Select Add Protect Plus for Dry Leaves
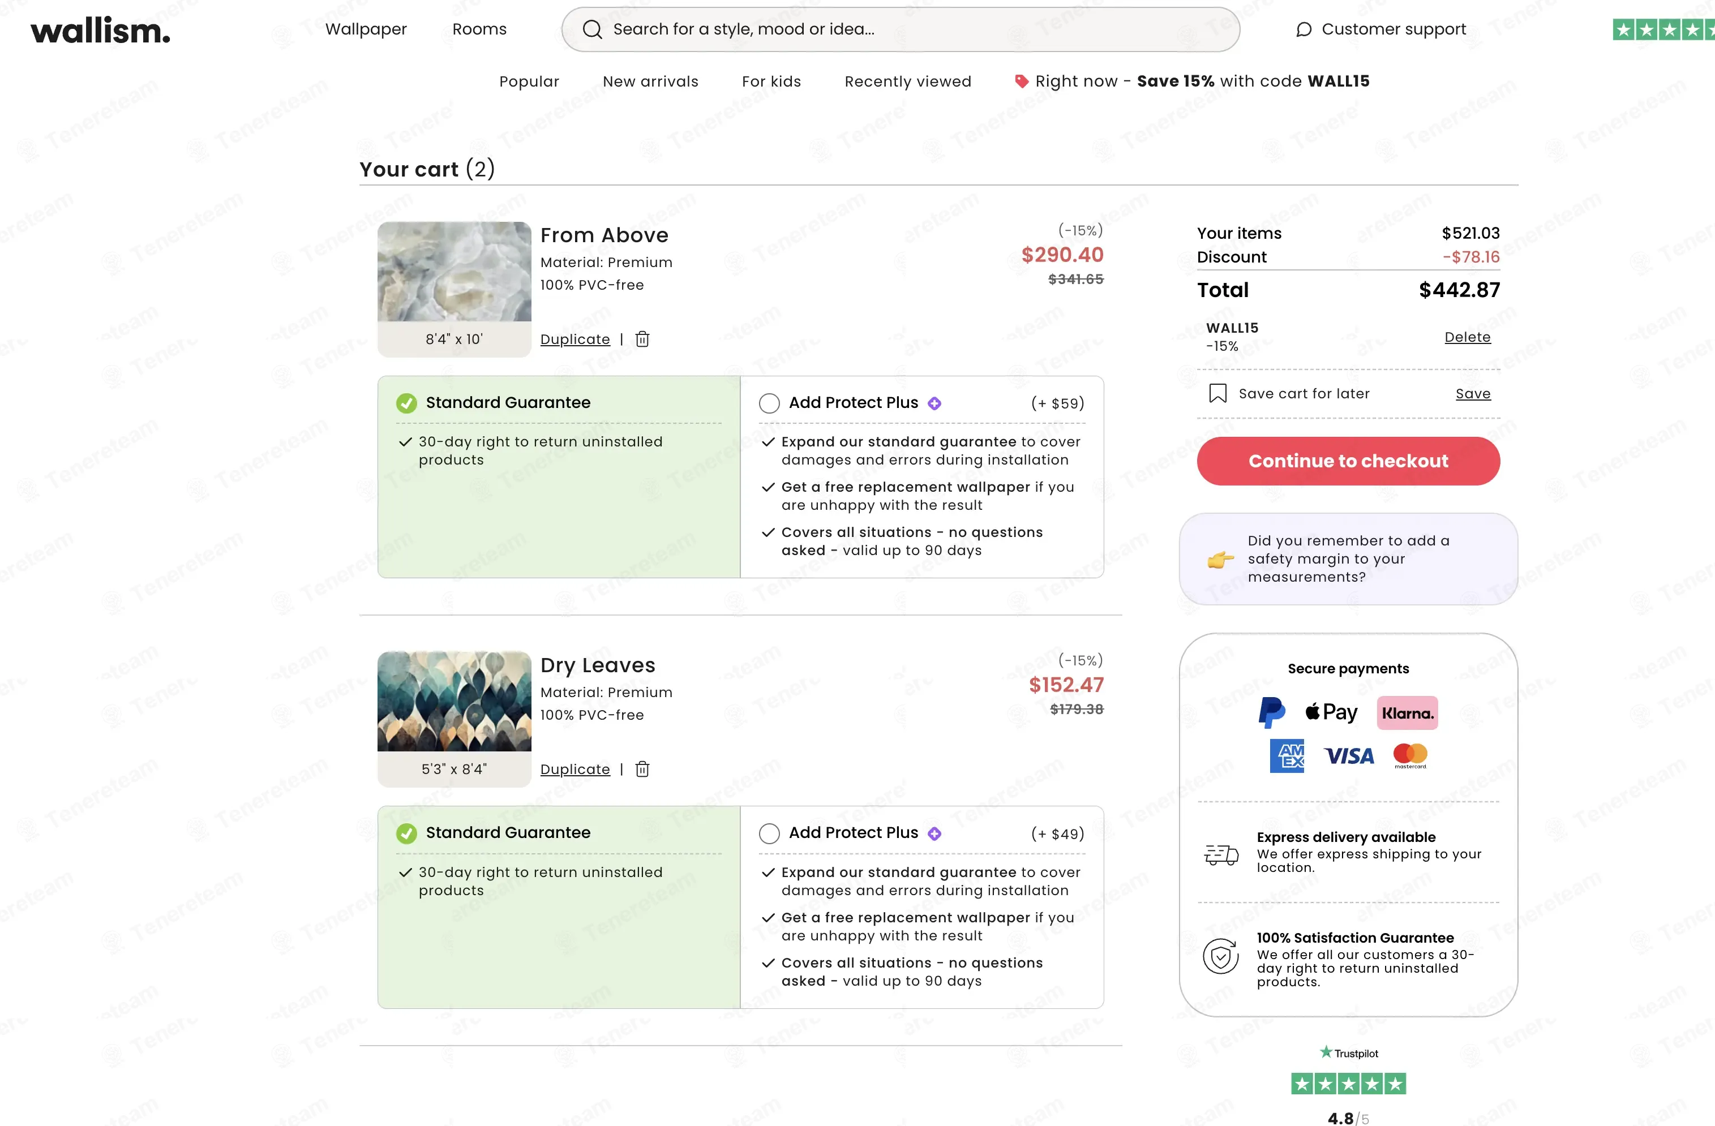This screenshot has width=1715, height=1126. (x=769, y=833)
